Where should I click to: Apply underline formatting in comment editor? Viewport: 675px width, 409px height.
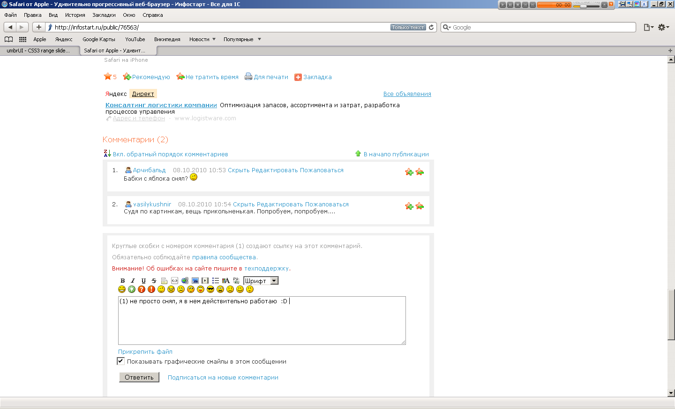point(143,281)
